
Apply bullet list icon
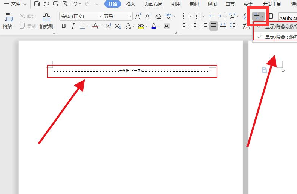click(185, 16)
